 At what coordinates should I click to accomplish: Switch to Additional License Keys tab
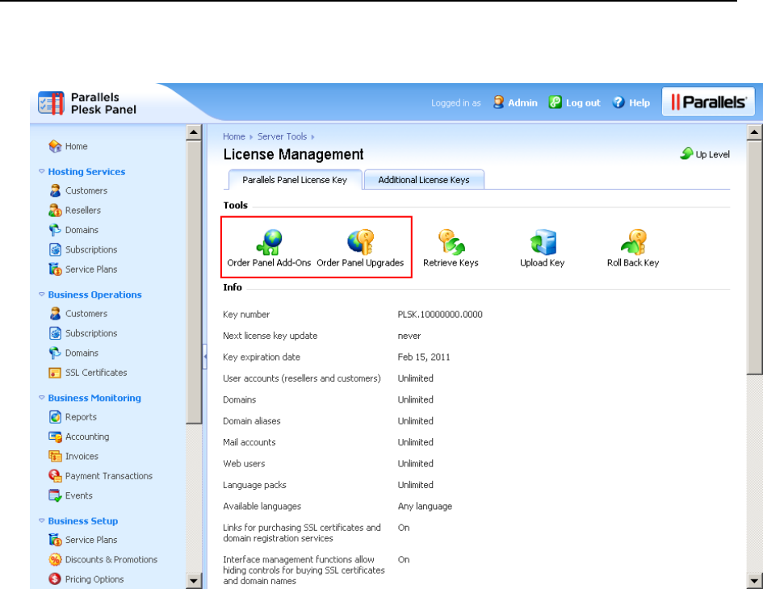[424, 180]
